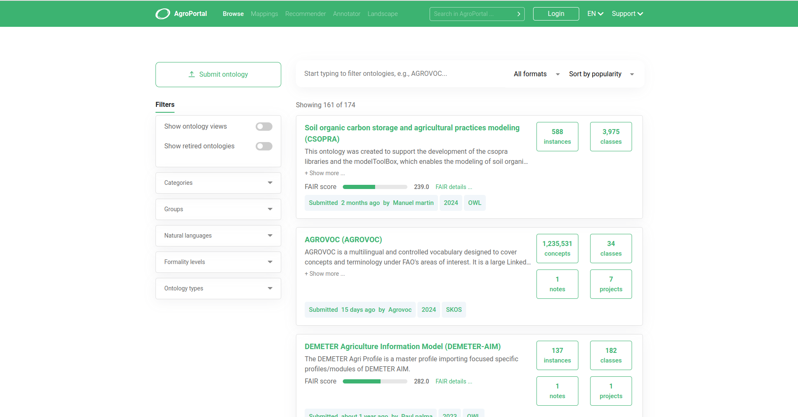Open the Mappings page
Screen dimensions: 798x417
pos(264,14)
